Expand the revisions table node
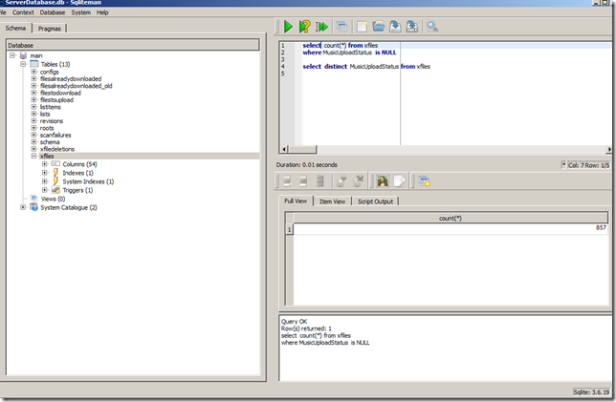 [x=33, y=121]
